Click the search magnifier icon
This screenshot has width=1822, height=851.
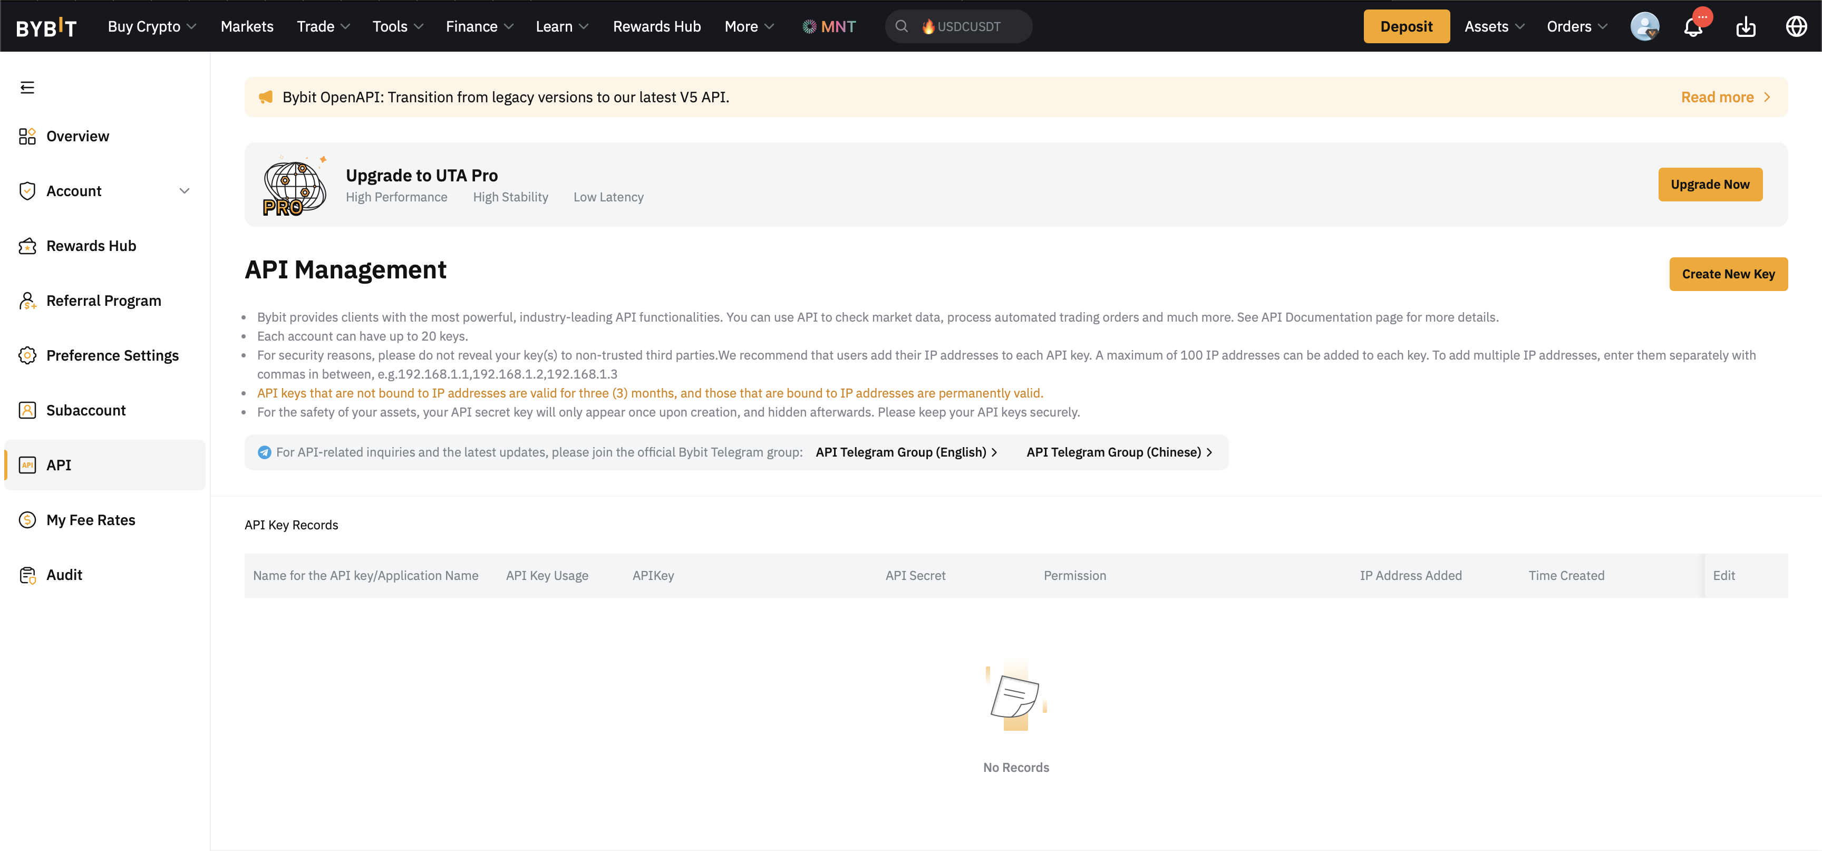click(x=901, y=27)
